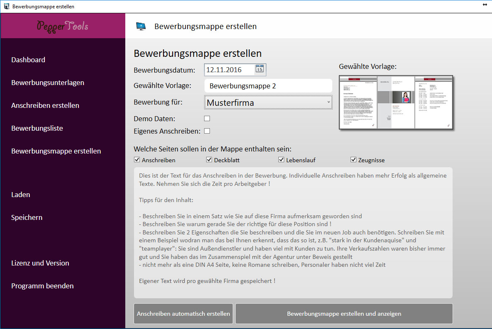This screenshot has height=329, width=492.
Task: Click the app icon in the title bar
Action: tap(7, 6)
